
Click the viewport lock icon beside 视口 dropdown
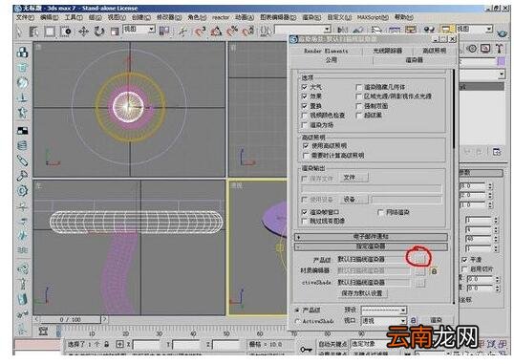[413, 320]
